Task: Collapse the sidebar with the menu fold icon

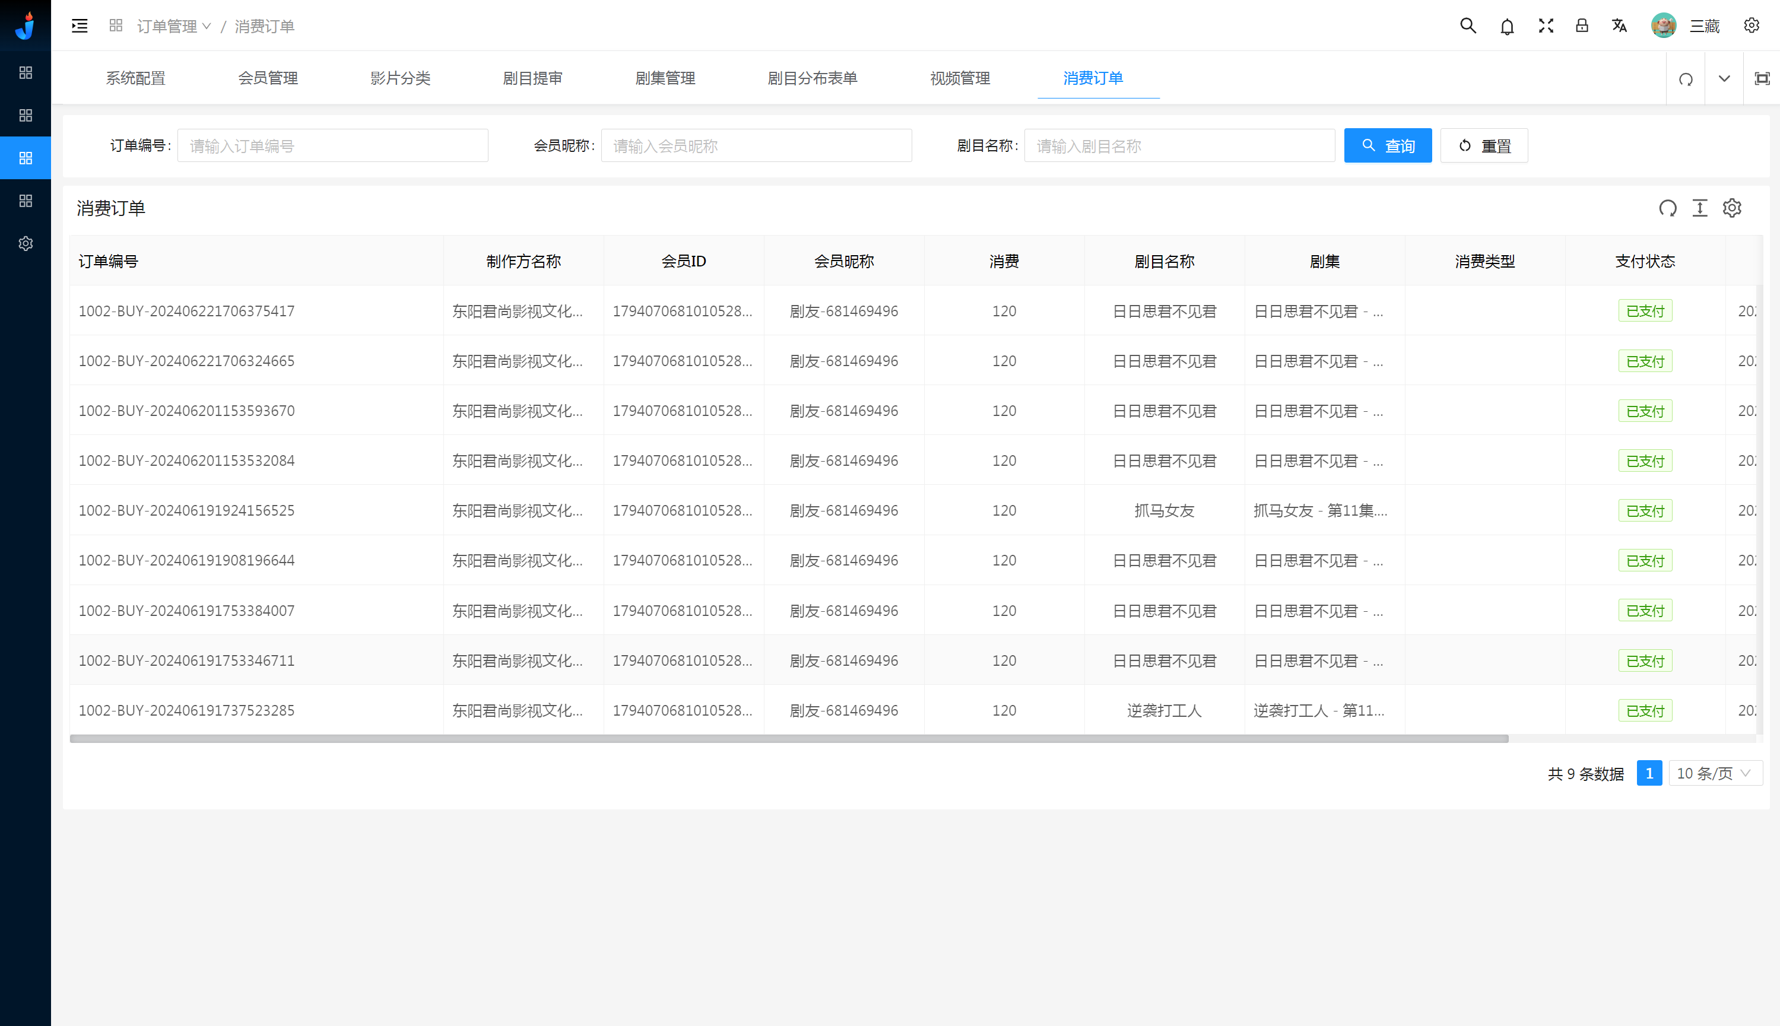Action: 80,26
